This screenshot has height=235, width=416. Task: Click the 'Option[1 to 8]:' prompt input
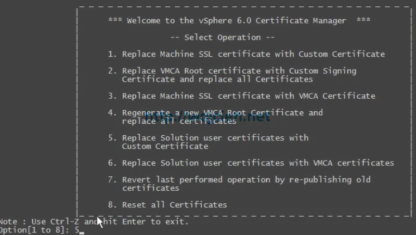pos(42,230)
